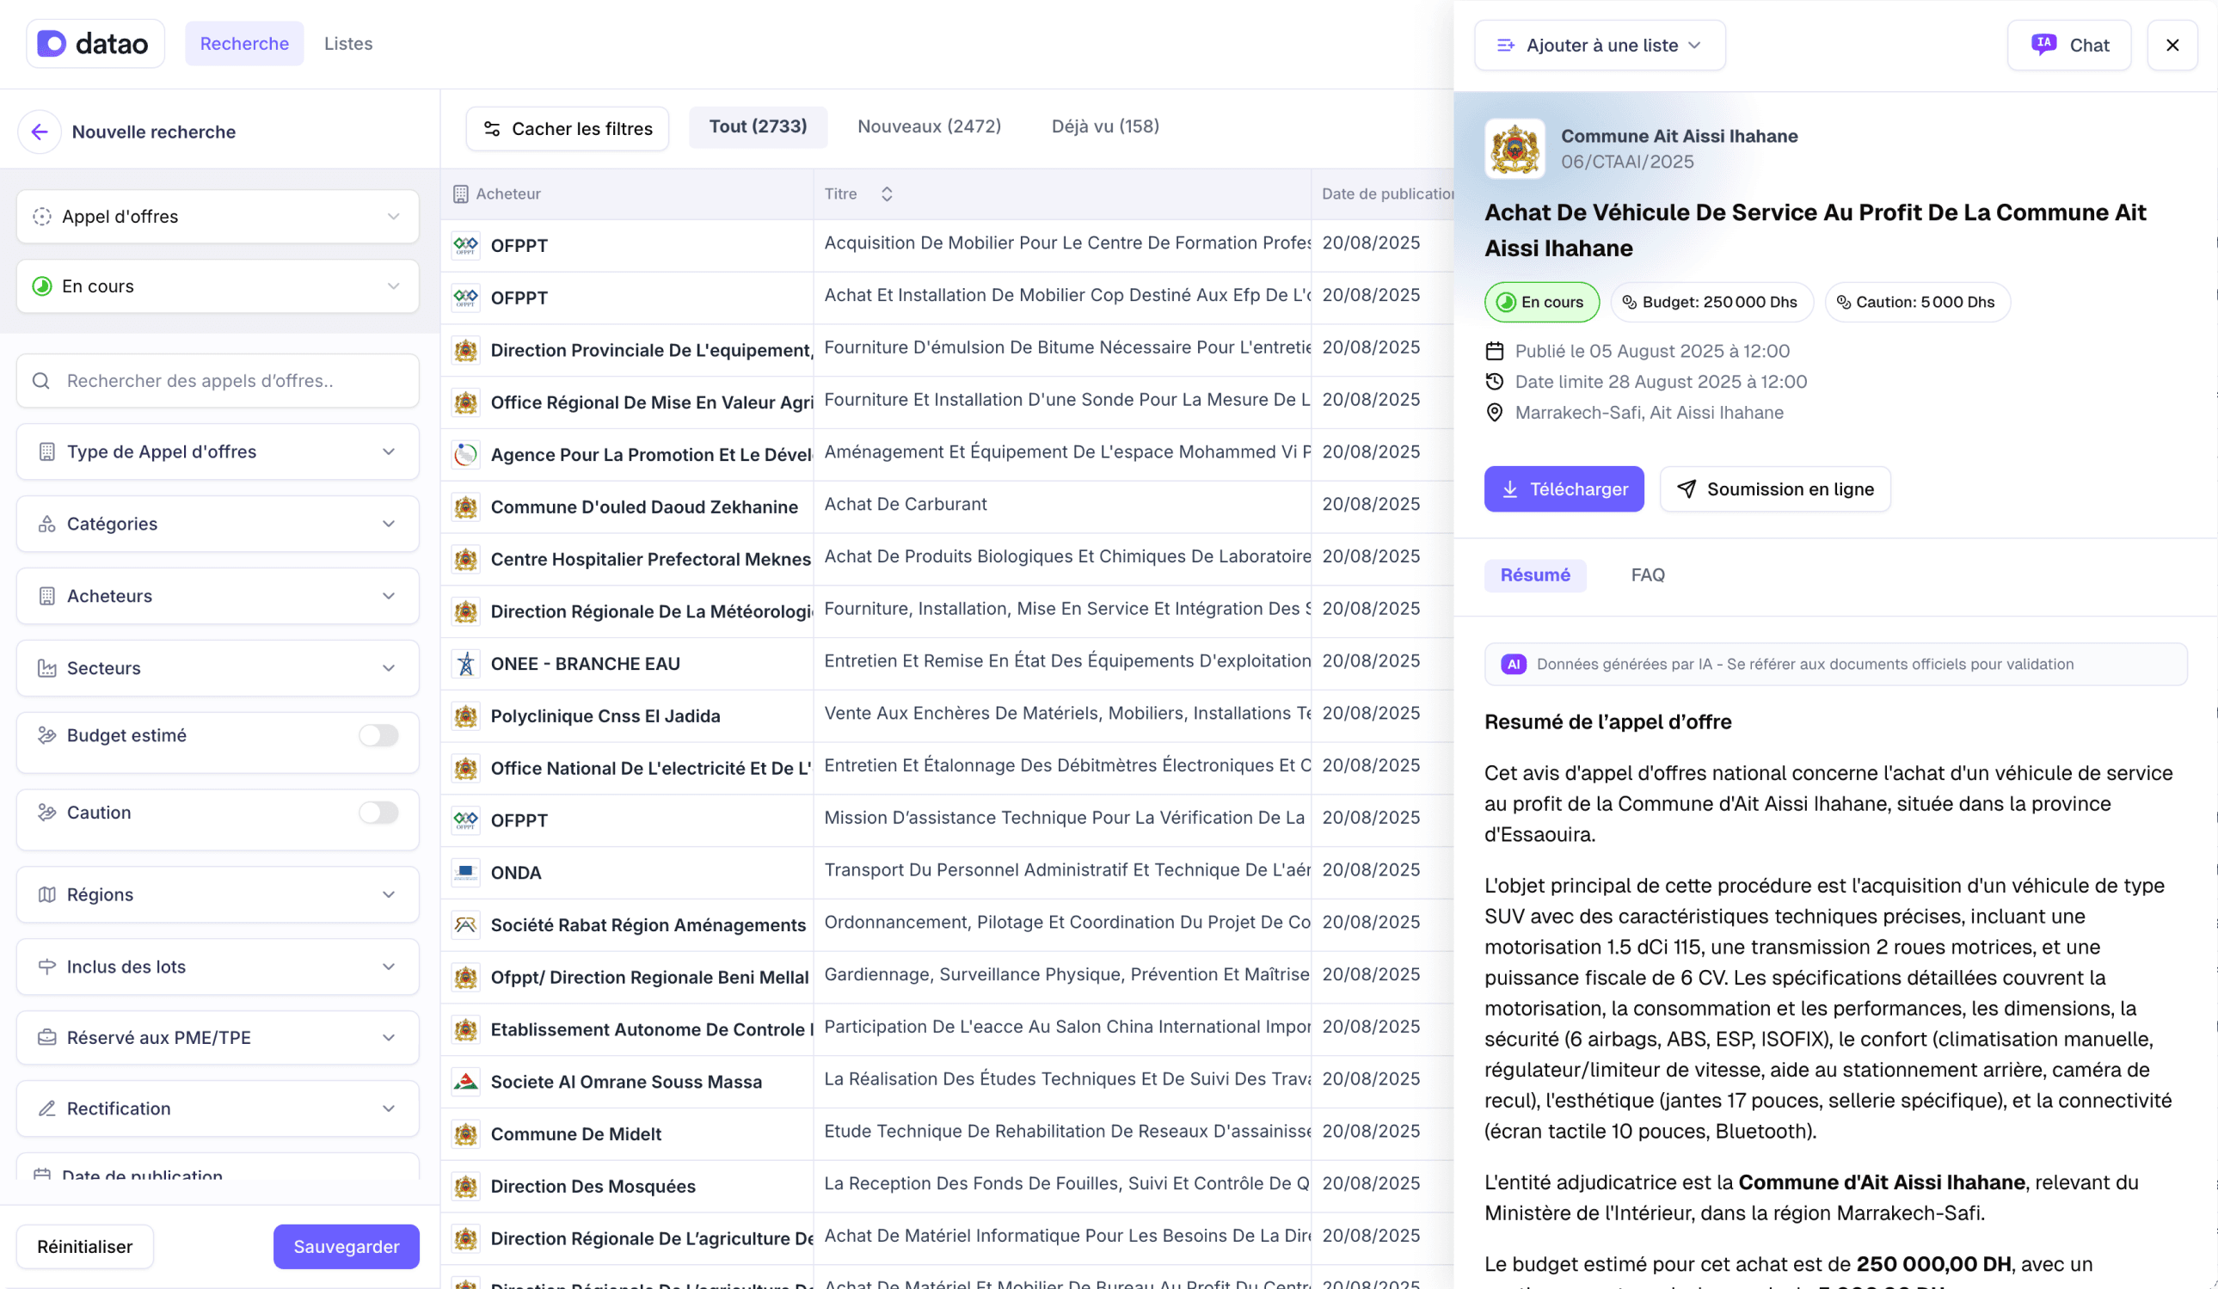Toggle the Budget estimé switch
Screen dimensions: 2218x1289
(x=378, y=735)
